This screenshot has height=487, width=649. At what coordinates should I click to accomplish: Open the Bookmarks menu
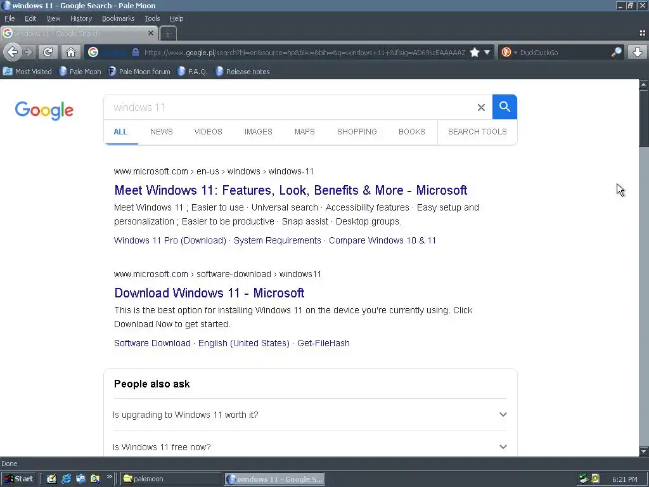click(x=119, y=18)
